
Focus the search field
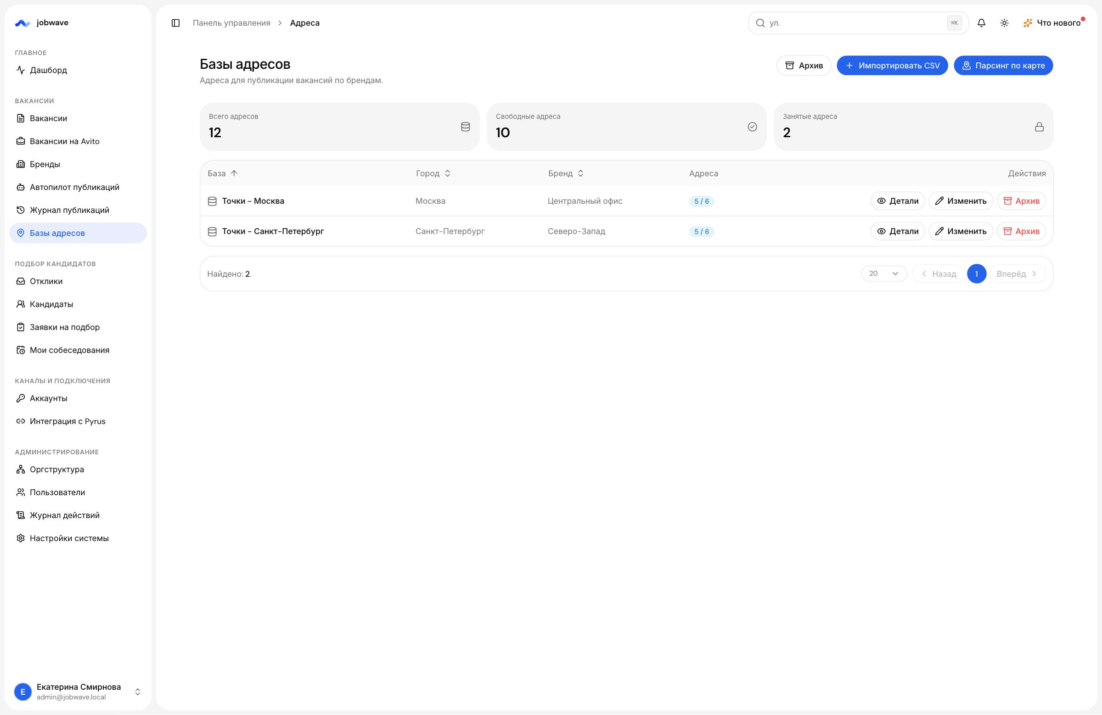coord(858,22)
